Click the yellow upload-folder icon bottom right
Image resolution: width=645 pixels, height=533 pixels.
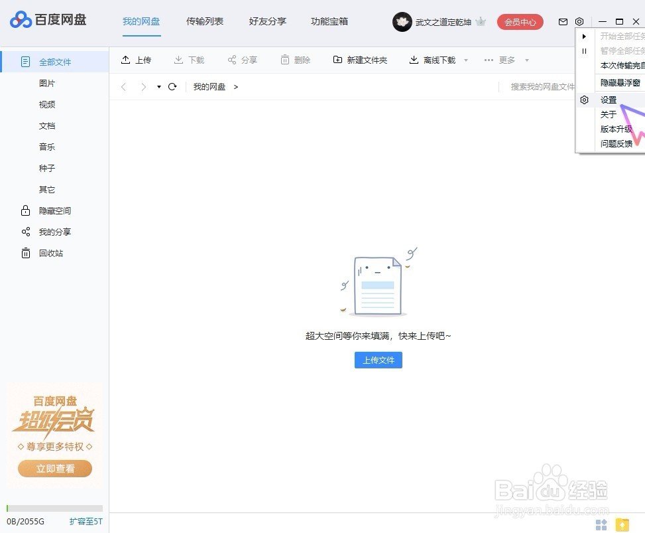622,524
